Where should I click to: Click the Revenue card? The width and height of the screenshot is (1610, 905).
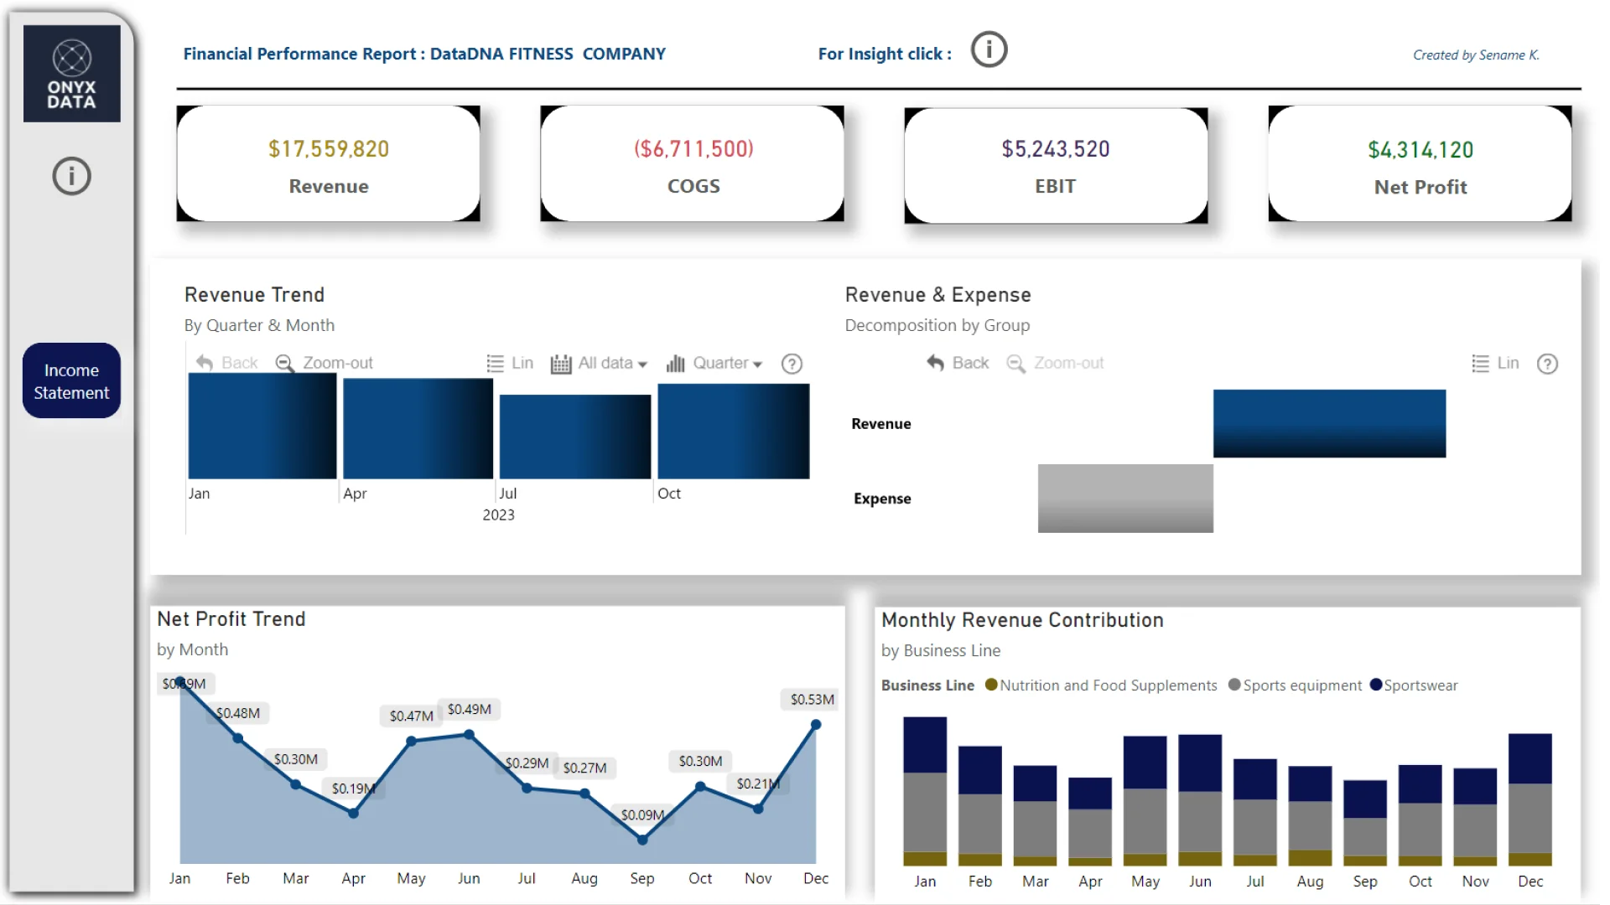coord(329,163)
